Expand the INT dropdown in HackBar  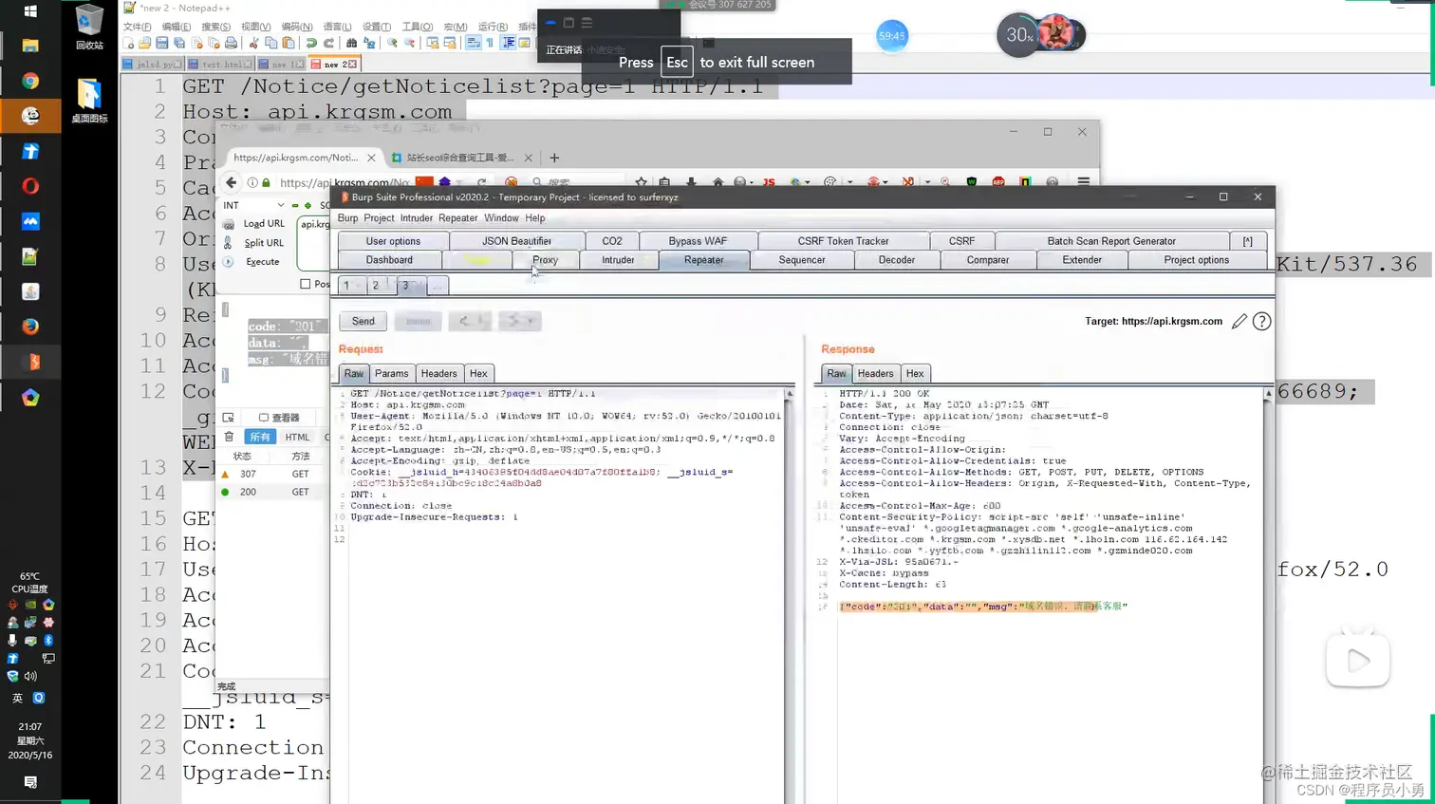tap(253, 205)
